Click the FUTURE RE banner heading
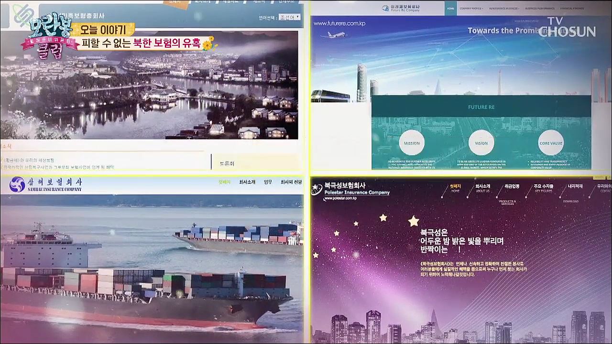 (x=481, y=107)
